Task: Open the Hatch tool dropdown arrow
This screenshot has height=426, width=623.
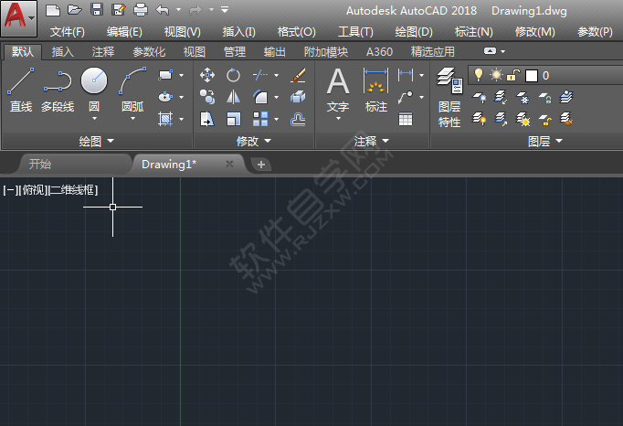Action: 182,119
